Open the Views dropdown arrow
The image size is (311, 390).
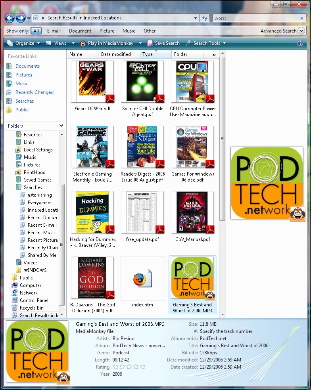coord(73,43)
